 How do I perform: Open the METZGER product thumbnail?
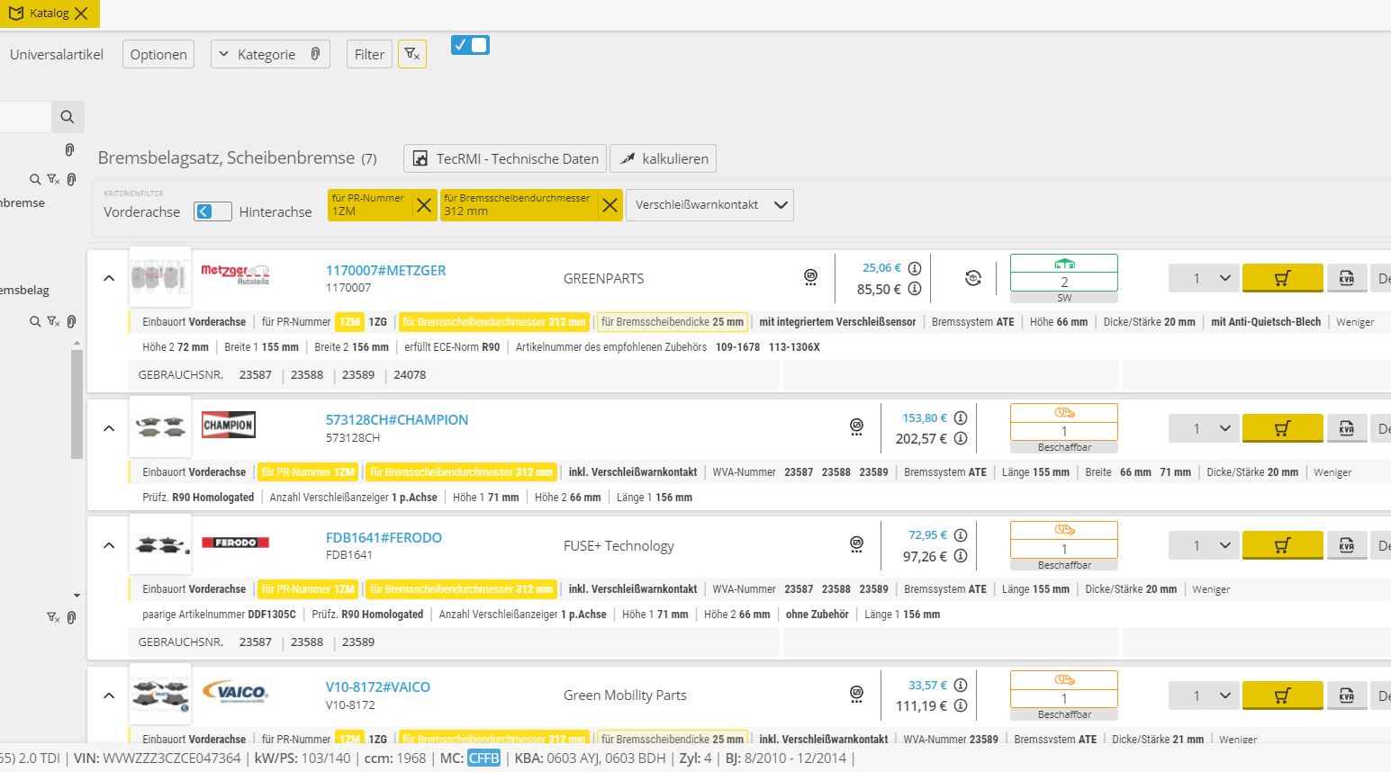pyautogui.click(x=160, y=276)
